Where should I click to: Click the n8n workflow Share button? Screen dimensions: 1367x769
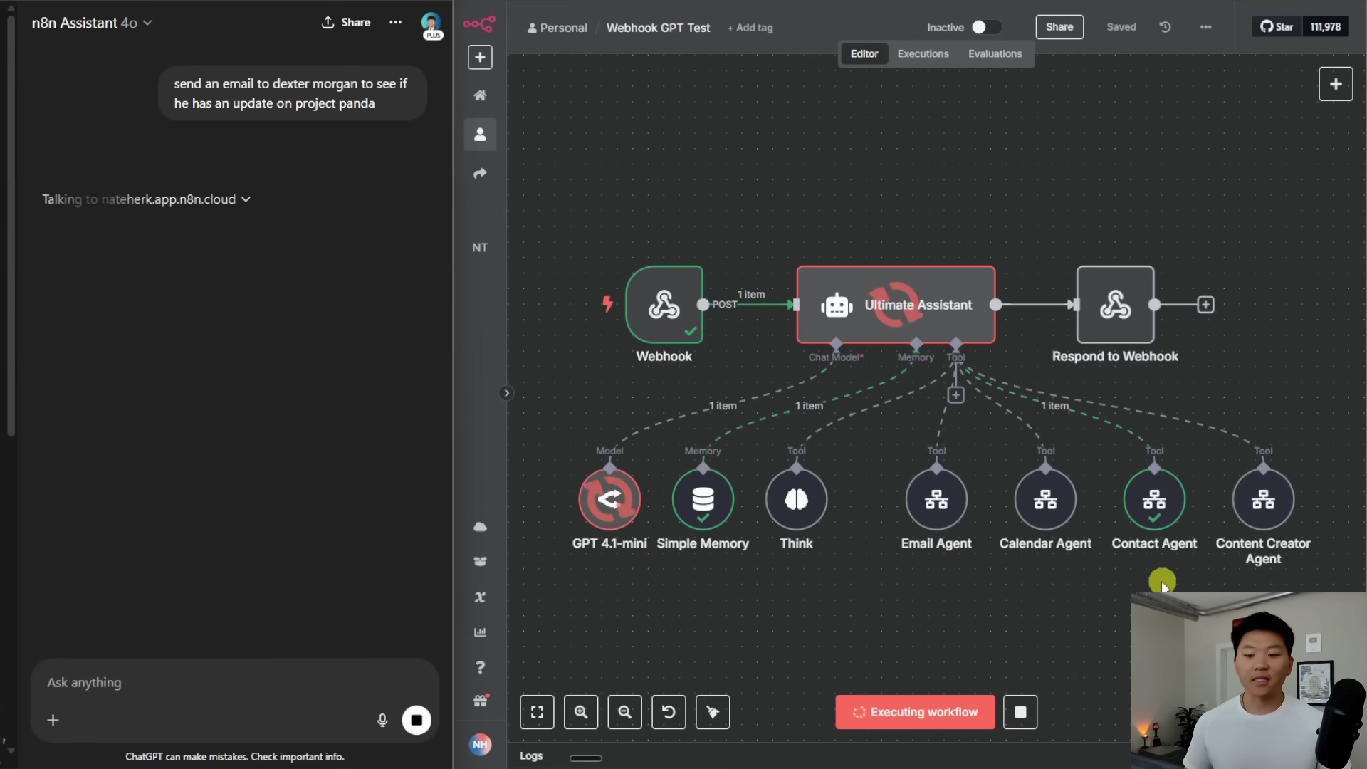pyautogui.click(x=1059, y=27)
